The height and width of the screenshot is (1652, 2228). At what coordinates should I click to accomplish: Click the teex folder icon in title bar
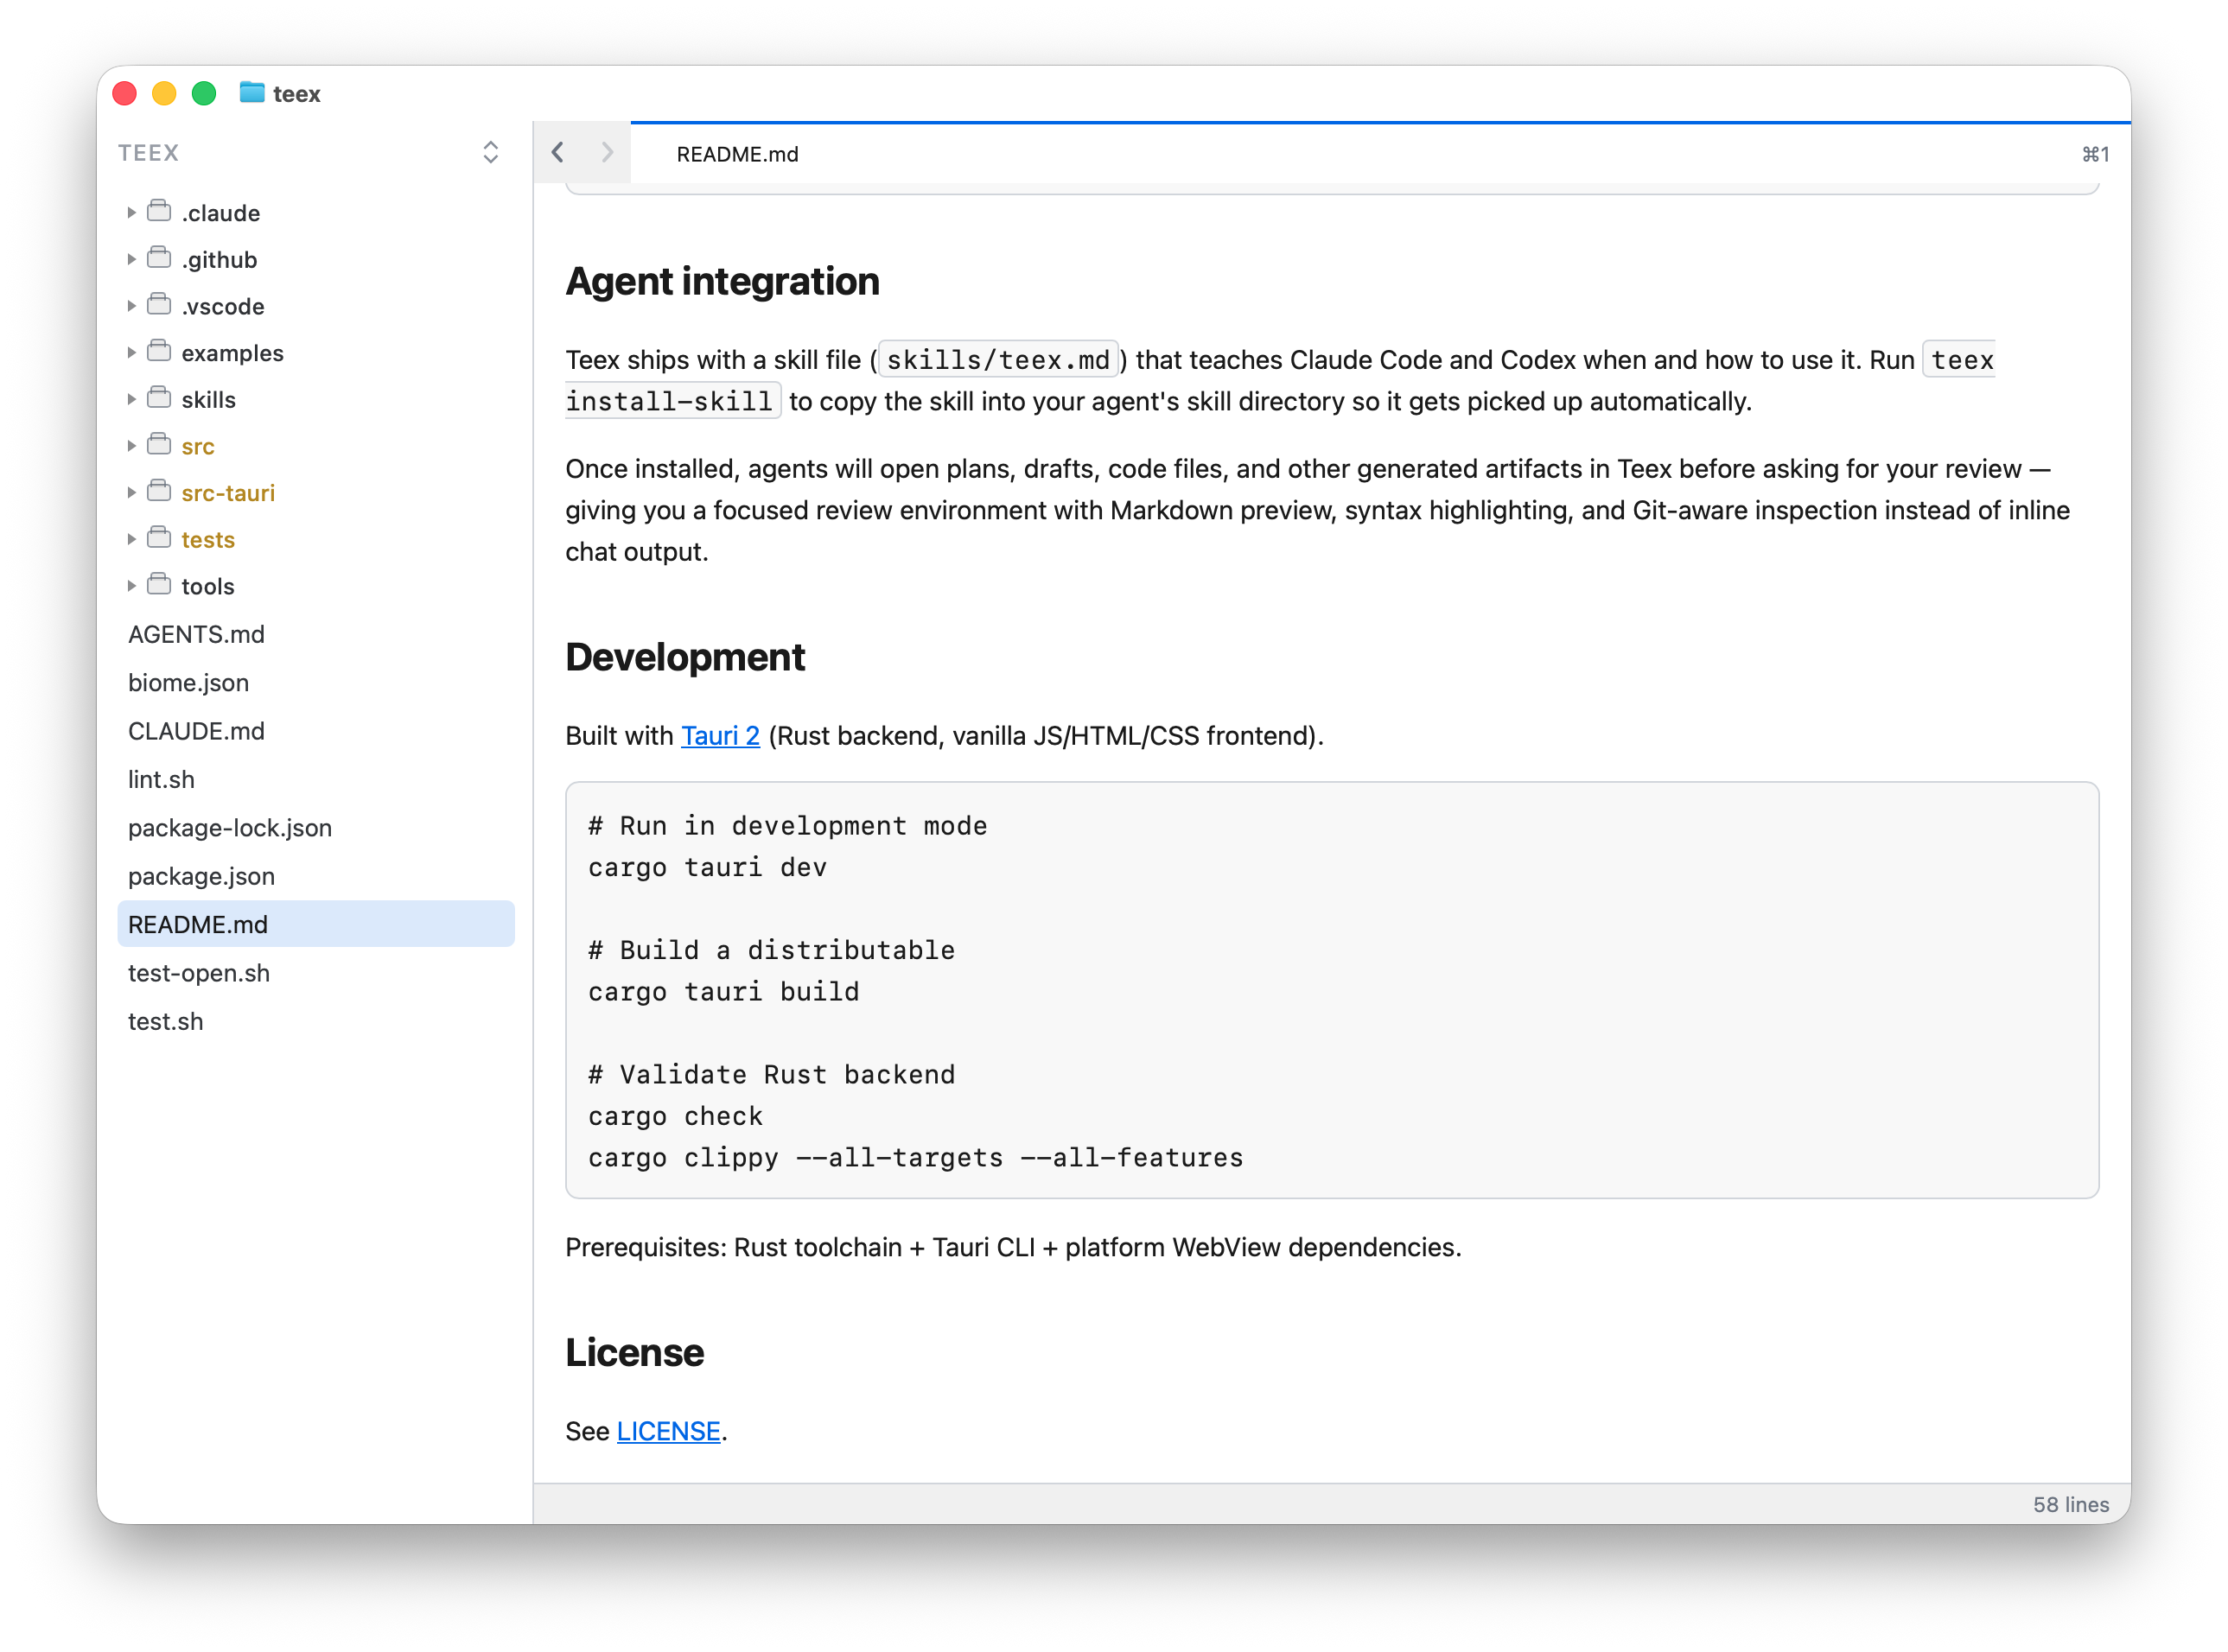[252, 93]
